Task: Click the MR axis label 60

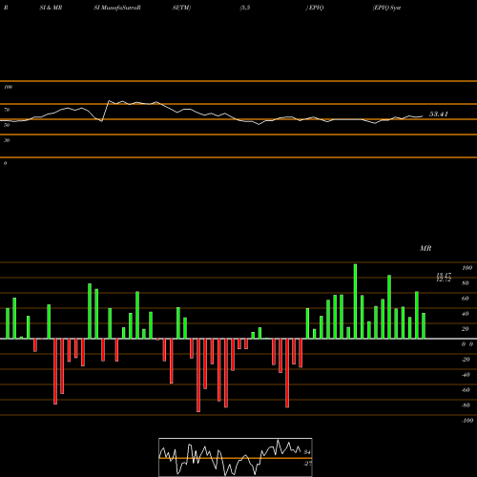Action: 466,299
